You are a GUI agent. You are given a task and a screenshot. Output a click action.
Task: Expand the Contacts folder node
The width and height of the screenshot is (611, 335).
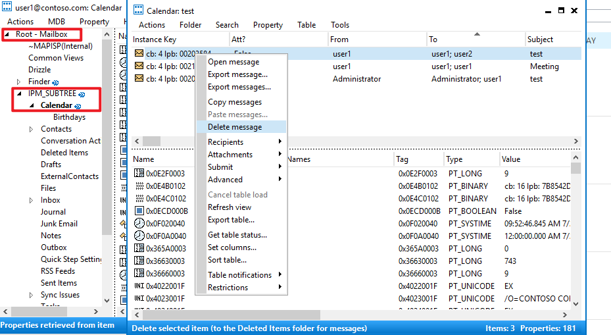pos(31,129)
